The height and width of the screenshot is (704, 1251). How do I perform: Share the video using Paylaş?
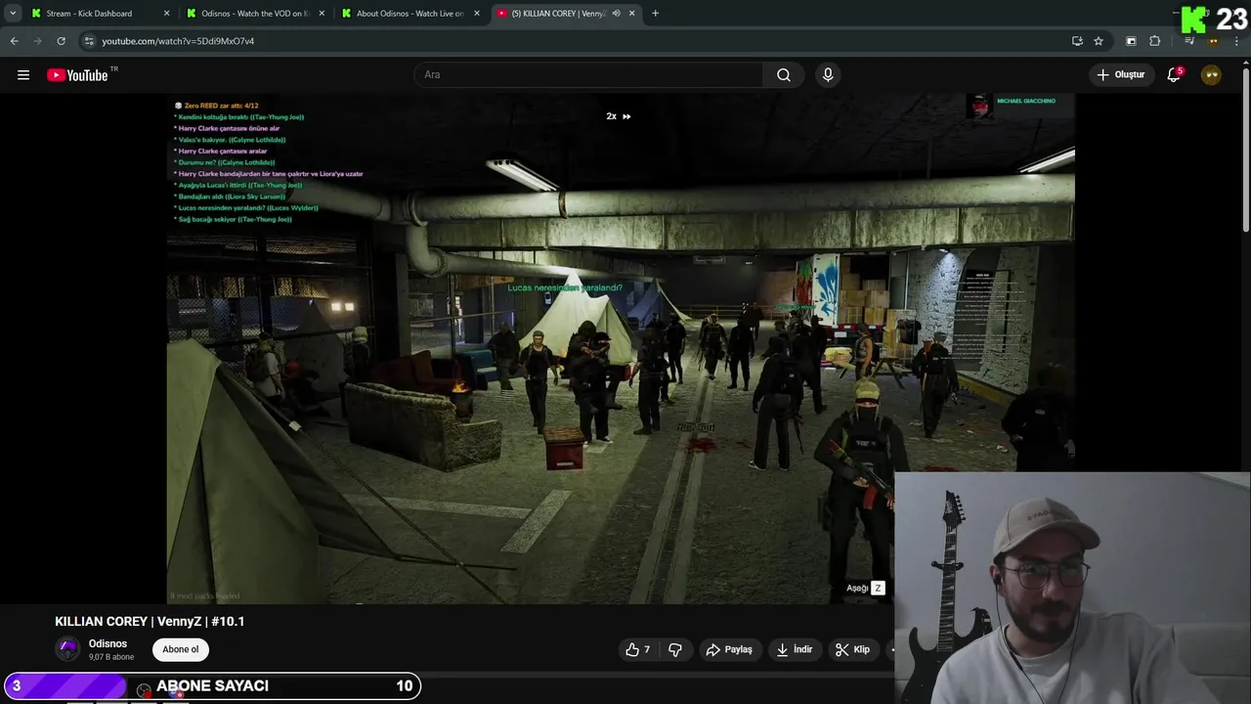coord(729,649)
